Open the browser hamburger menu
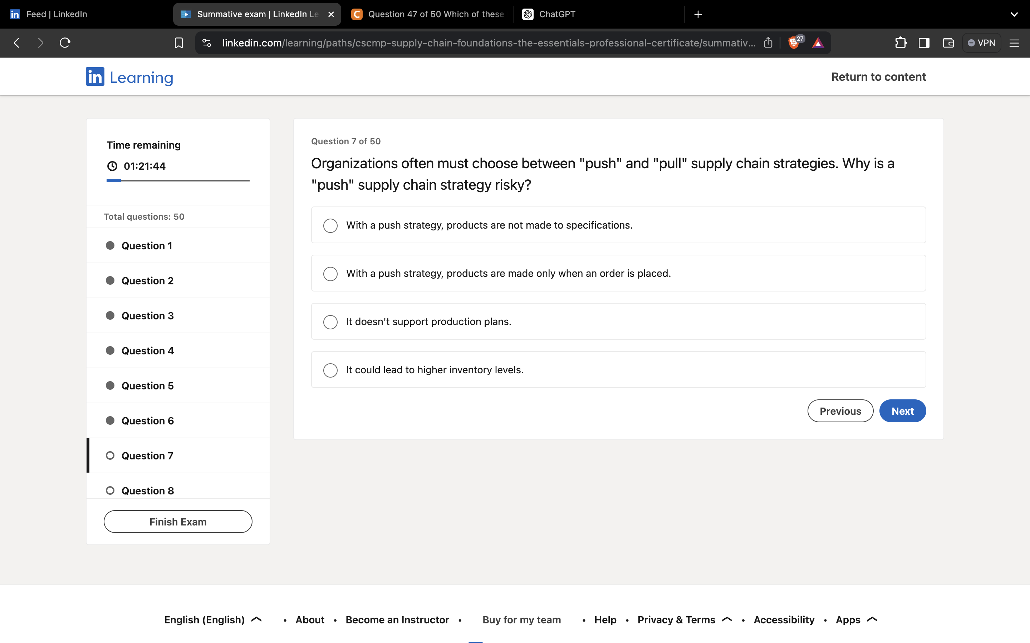 point(1014,43)
